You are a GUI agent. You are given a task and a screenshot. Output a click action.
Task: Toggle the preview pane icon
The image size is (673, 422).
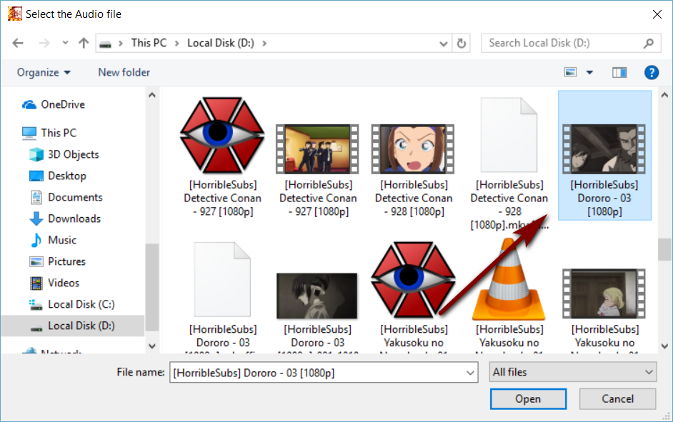tap(619, 72)
